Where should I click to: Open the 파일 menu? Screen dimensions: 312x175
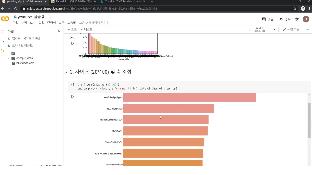click(15, 23)
